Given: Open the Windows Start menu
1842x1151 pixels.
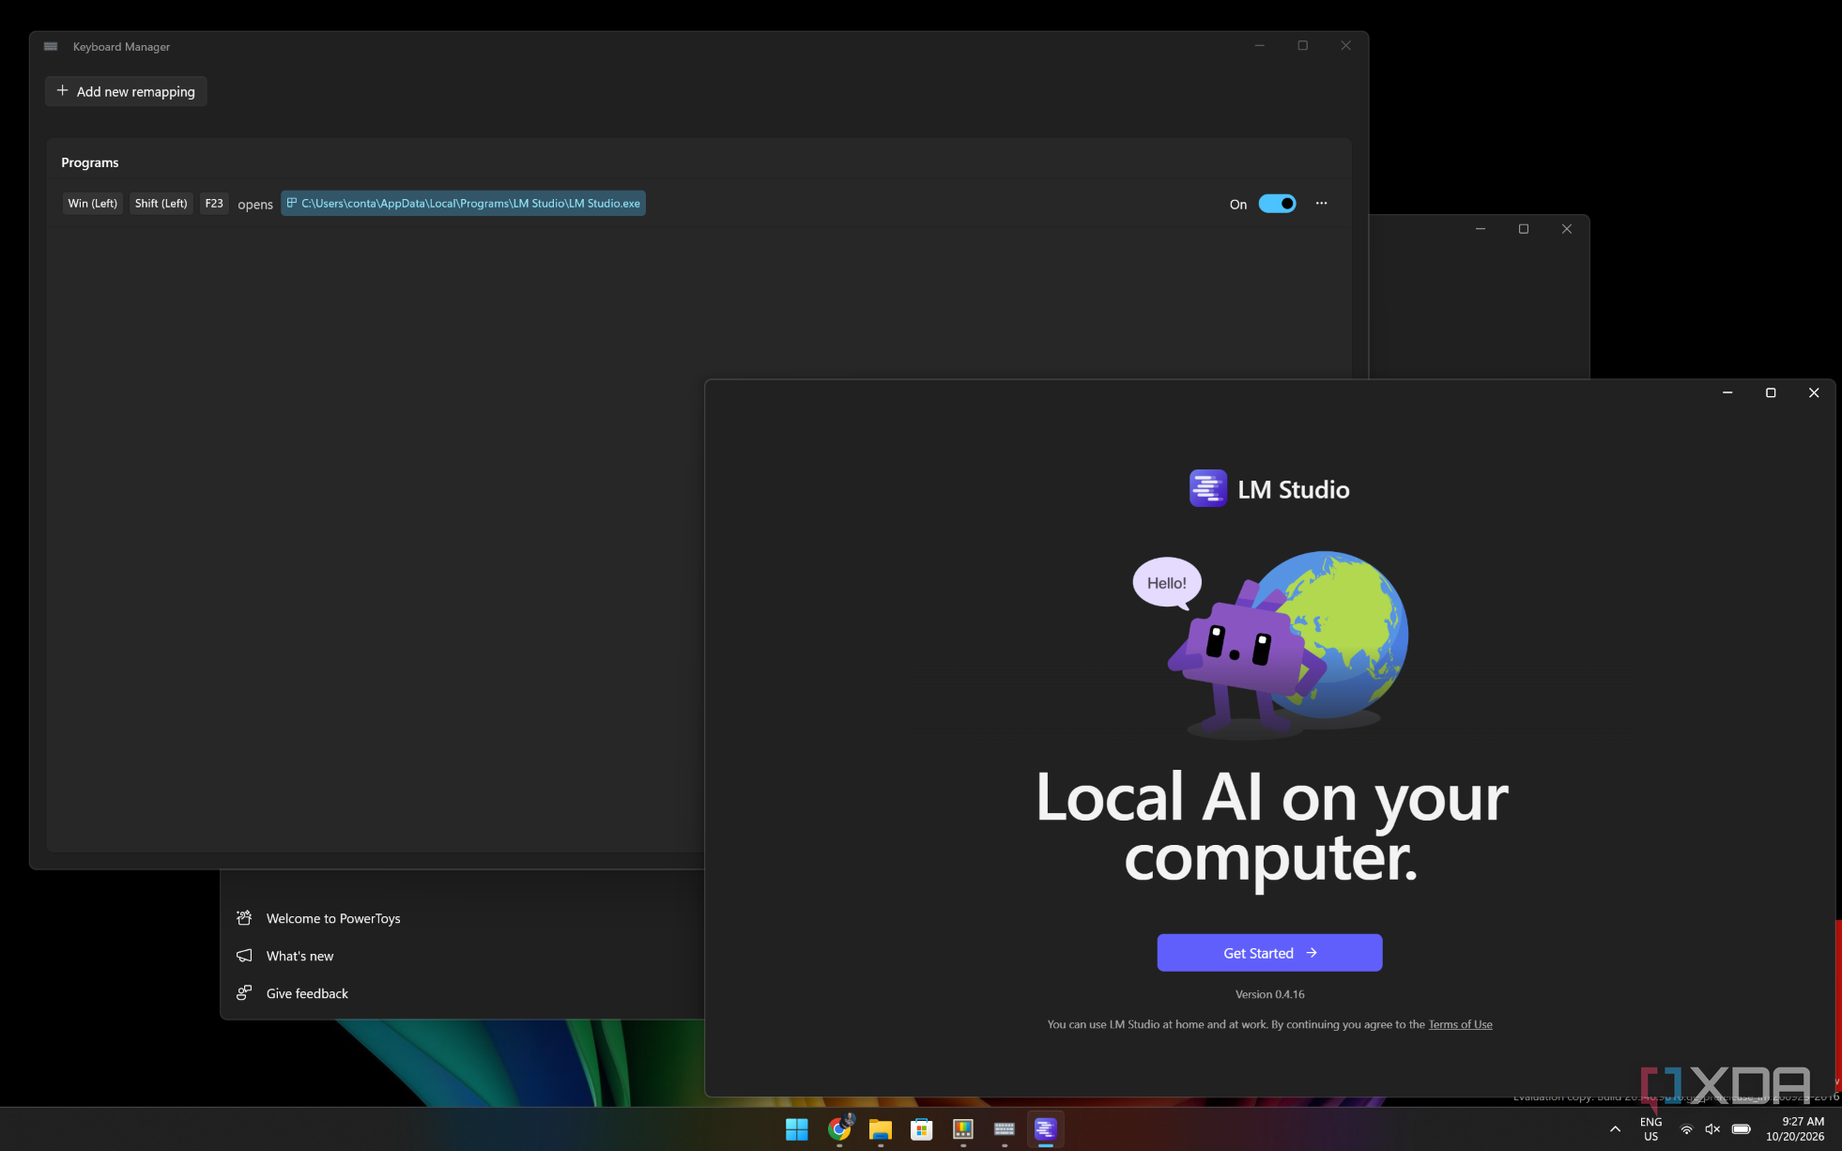Looking at the screenshot, I should click(797, 1129).
